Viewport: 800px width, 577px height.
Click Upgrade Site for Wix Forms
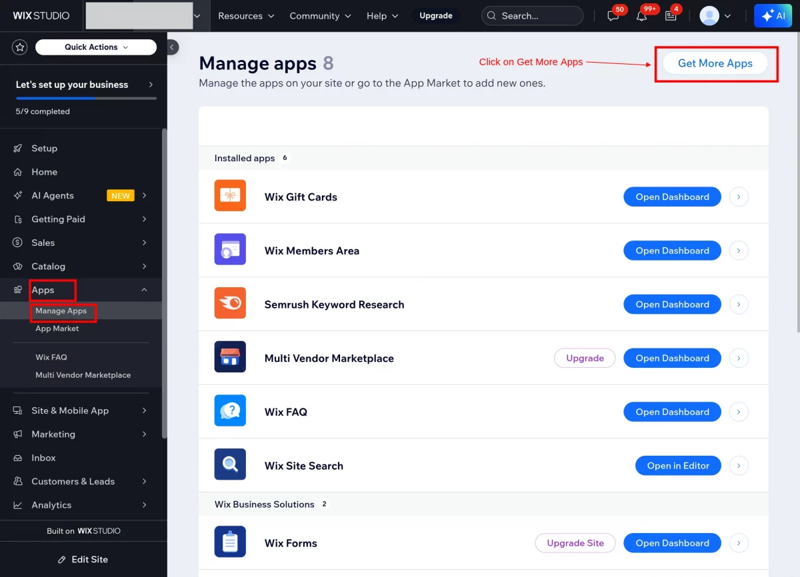click(x=575, y=543)
